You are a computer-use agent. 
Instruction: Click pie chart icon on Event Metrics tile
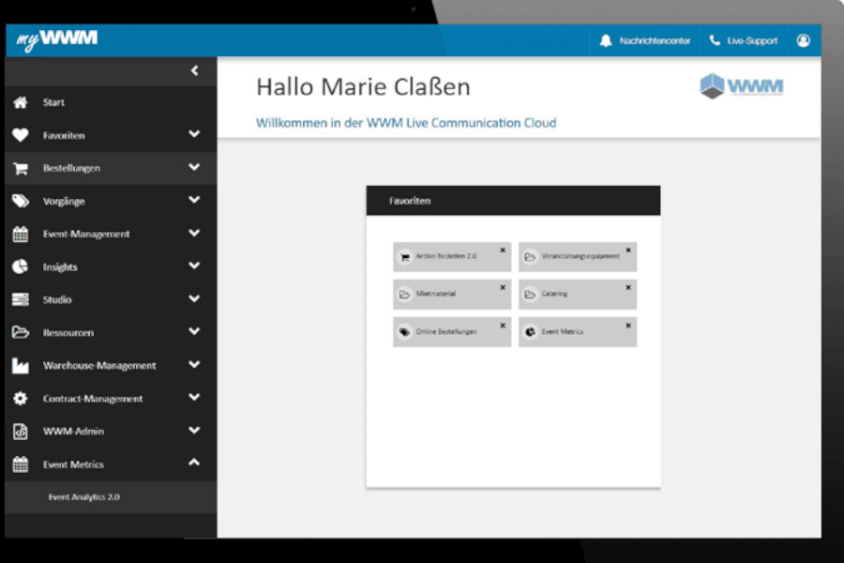pos(530,332)
